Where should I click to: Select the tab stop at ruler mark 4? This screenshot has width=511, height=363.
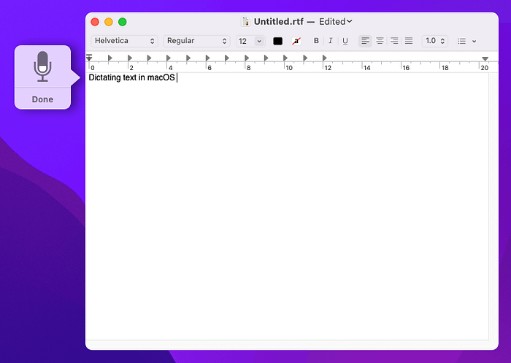pos(169,58)
